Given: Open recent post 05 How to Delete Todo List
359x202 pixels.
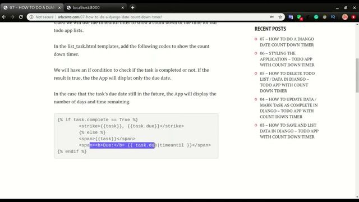Looking at the screenshot, I should (x=287, y=82).
